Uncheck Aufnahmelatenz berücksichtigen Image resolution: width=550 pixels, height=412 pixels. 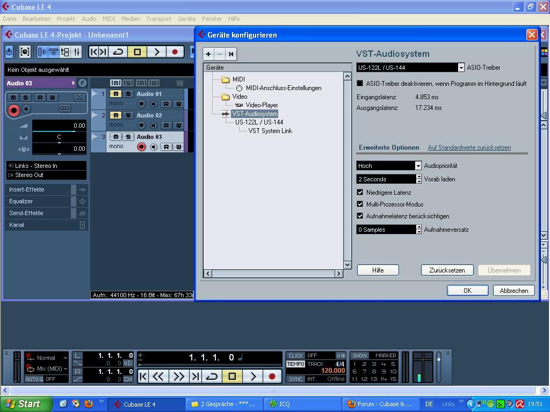point(360,216)
